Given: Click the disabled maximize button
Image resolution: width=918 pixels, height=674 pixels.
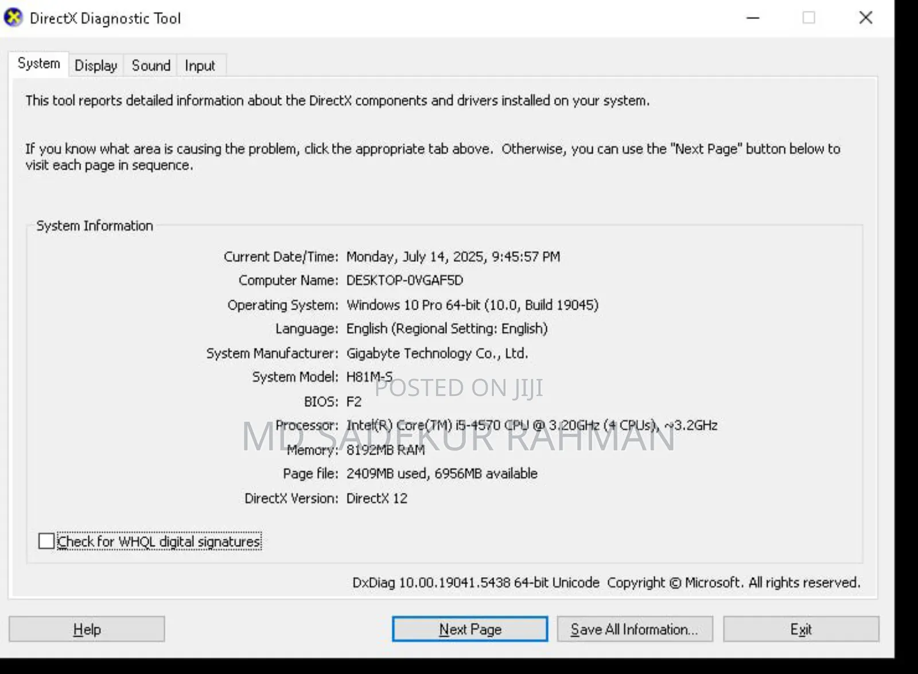Looking at the screenshot, I should [809, 18].
